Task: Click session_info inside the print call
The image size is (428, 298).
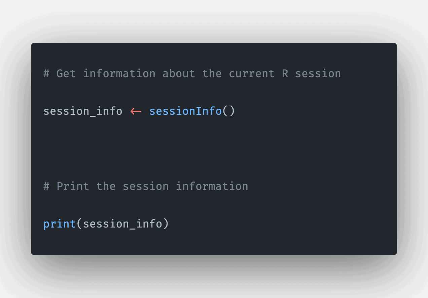Action: pyautogui.click(x=122, y=224)
